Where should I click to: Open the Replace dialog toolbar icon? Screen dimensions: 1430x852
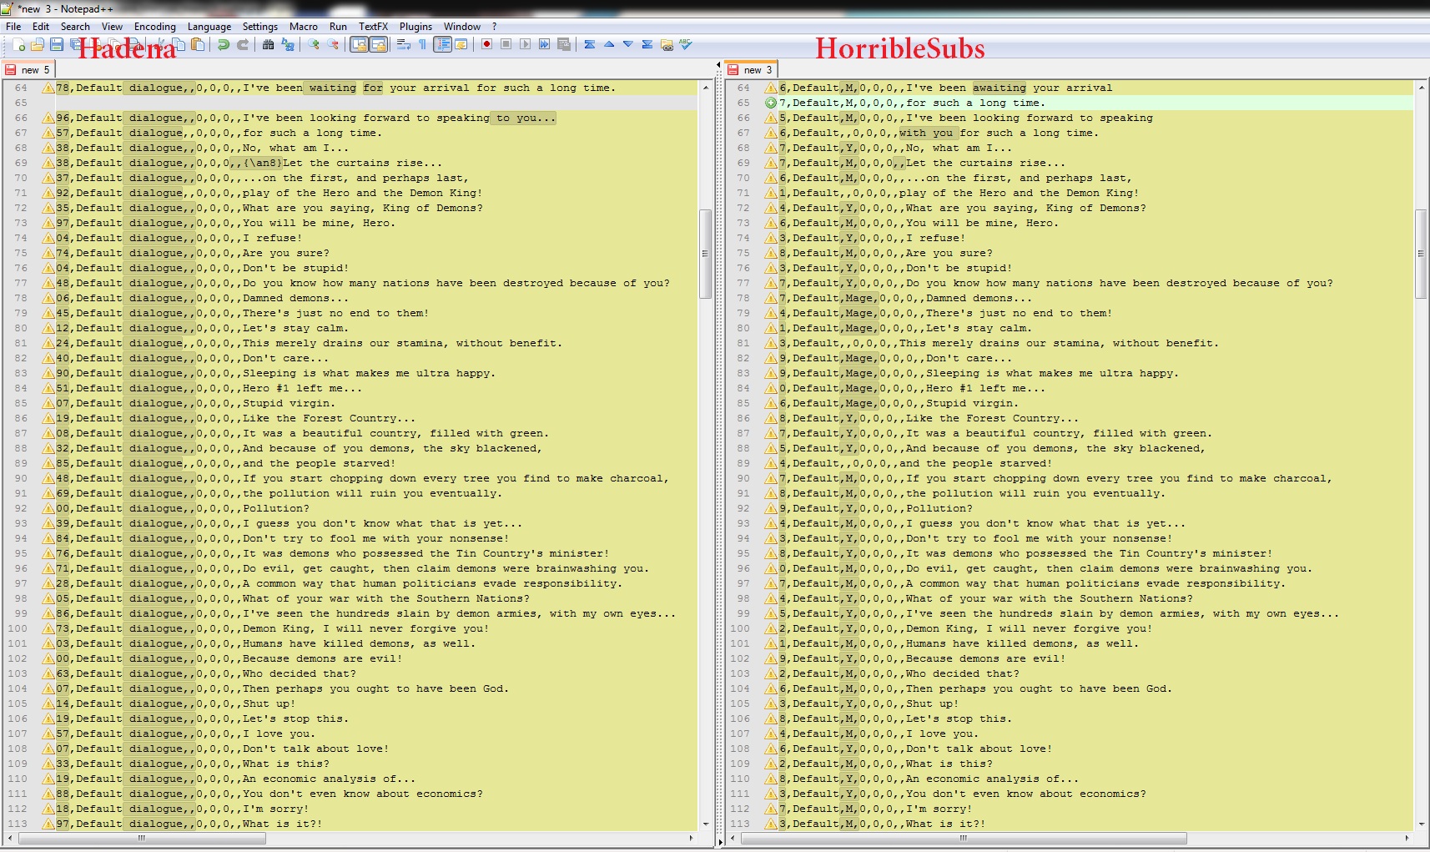[288, 45]
